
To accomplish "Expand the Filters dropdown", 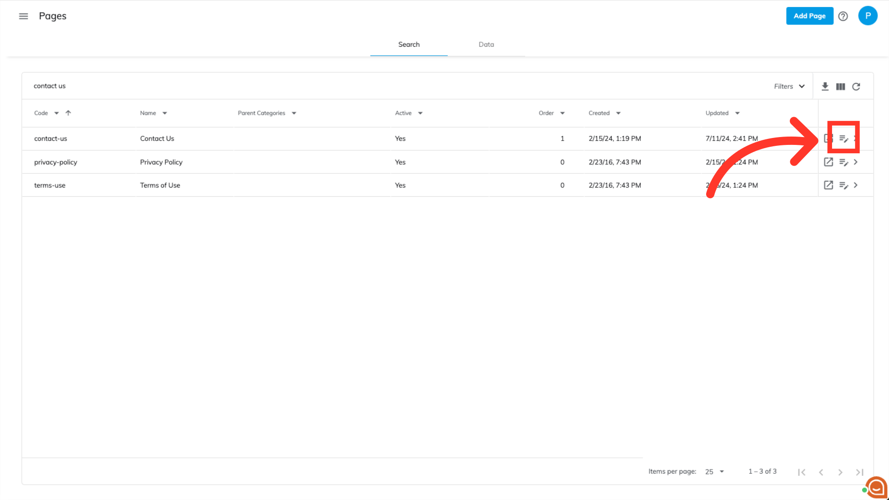I will click(789, 87).
